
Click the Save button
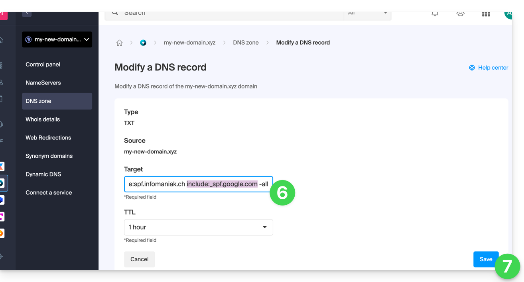(485, 259)
